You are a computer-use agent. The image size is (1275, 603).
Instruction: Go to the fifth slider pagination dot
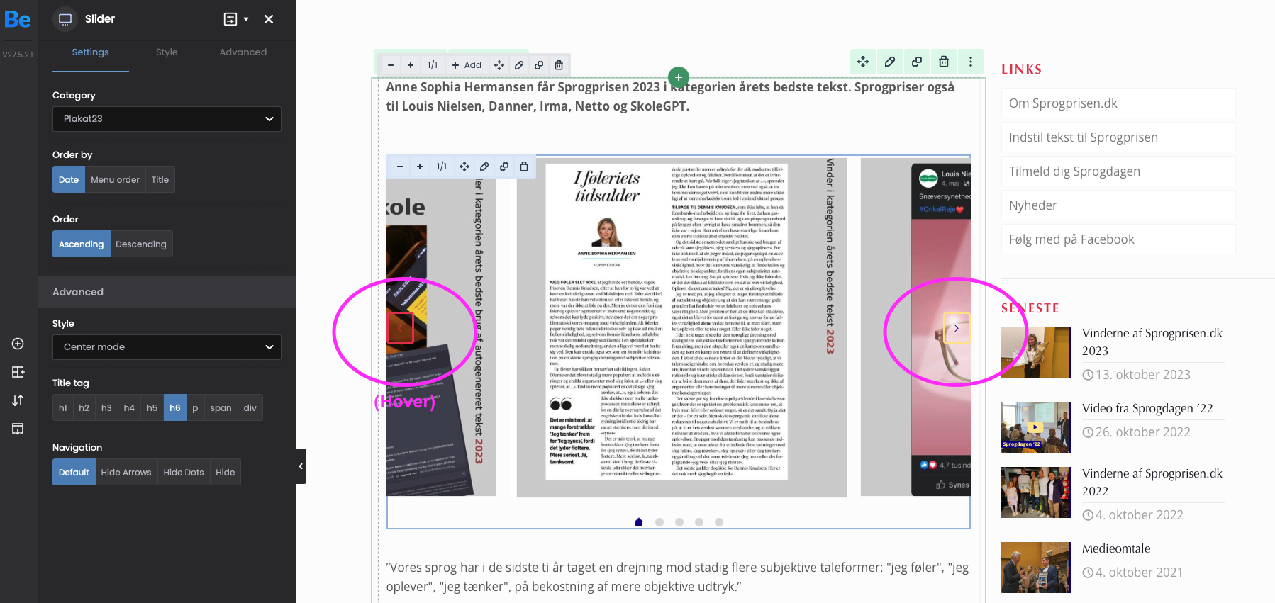click(719, 522)
